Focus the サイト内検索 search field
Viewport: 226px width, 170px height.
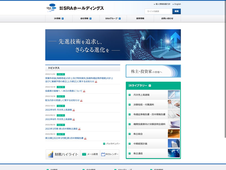(158, 11)
